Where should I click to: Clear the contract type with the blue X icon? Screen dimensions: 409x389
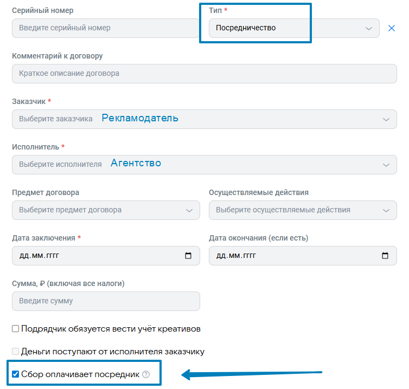(x=391, y=28)
